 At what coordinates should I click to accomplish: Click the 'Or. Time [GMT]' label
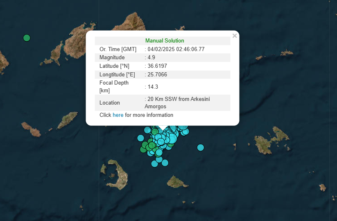point(118,49)
